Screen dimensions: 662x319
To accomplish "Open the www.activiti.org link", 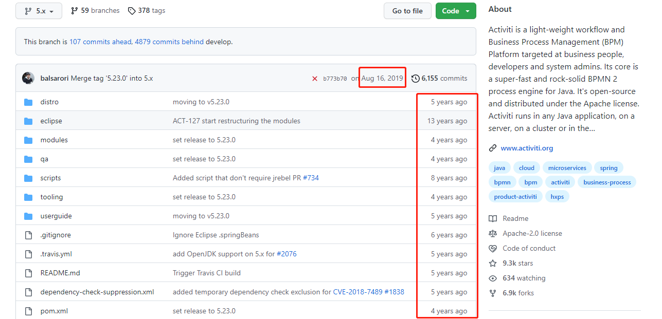I will click(x=527, y=148).
